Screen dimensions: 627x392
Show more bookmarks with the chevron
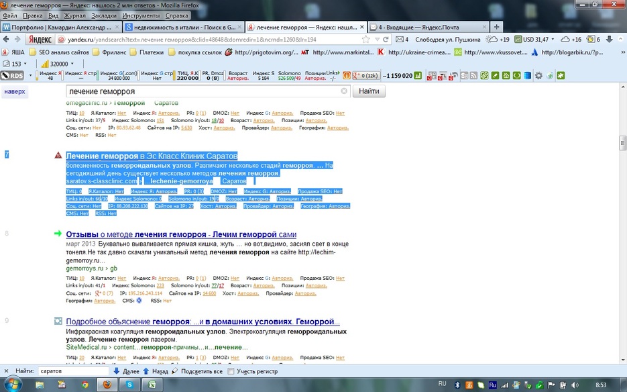pyautogui.click(x=623, y=52)
